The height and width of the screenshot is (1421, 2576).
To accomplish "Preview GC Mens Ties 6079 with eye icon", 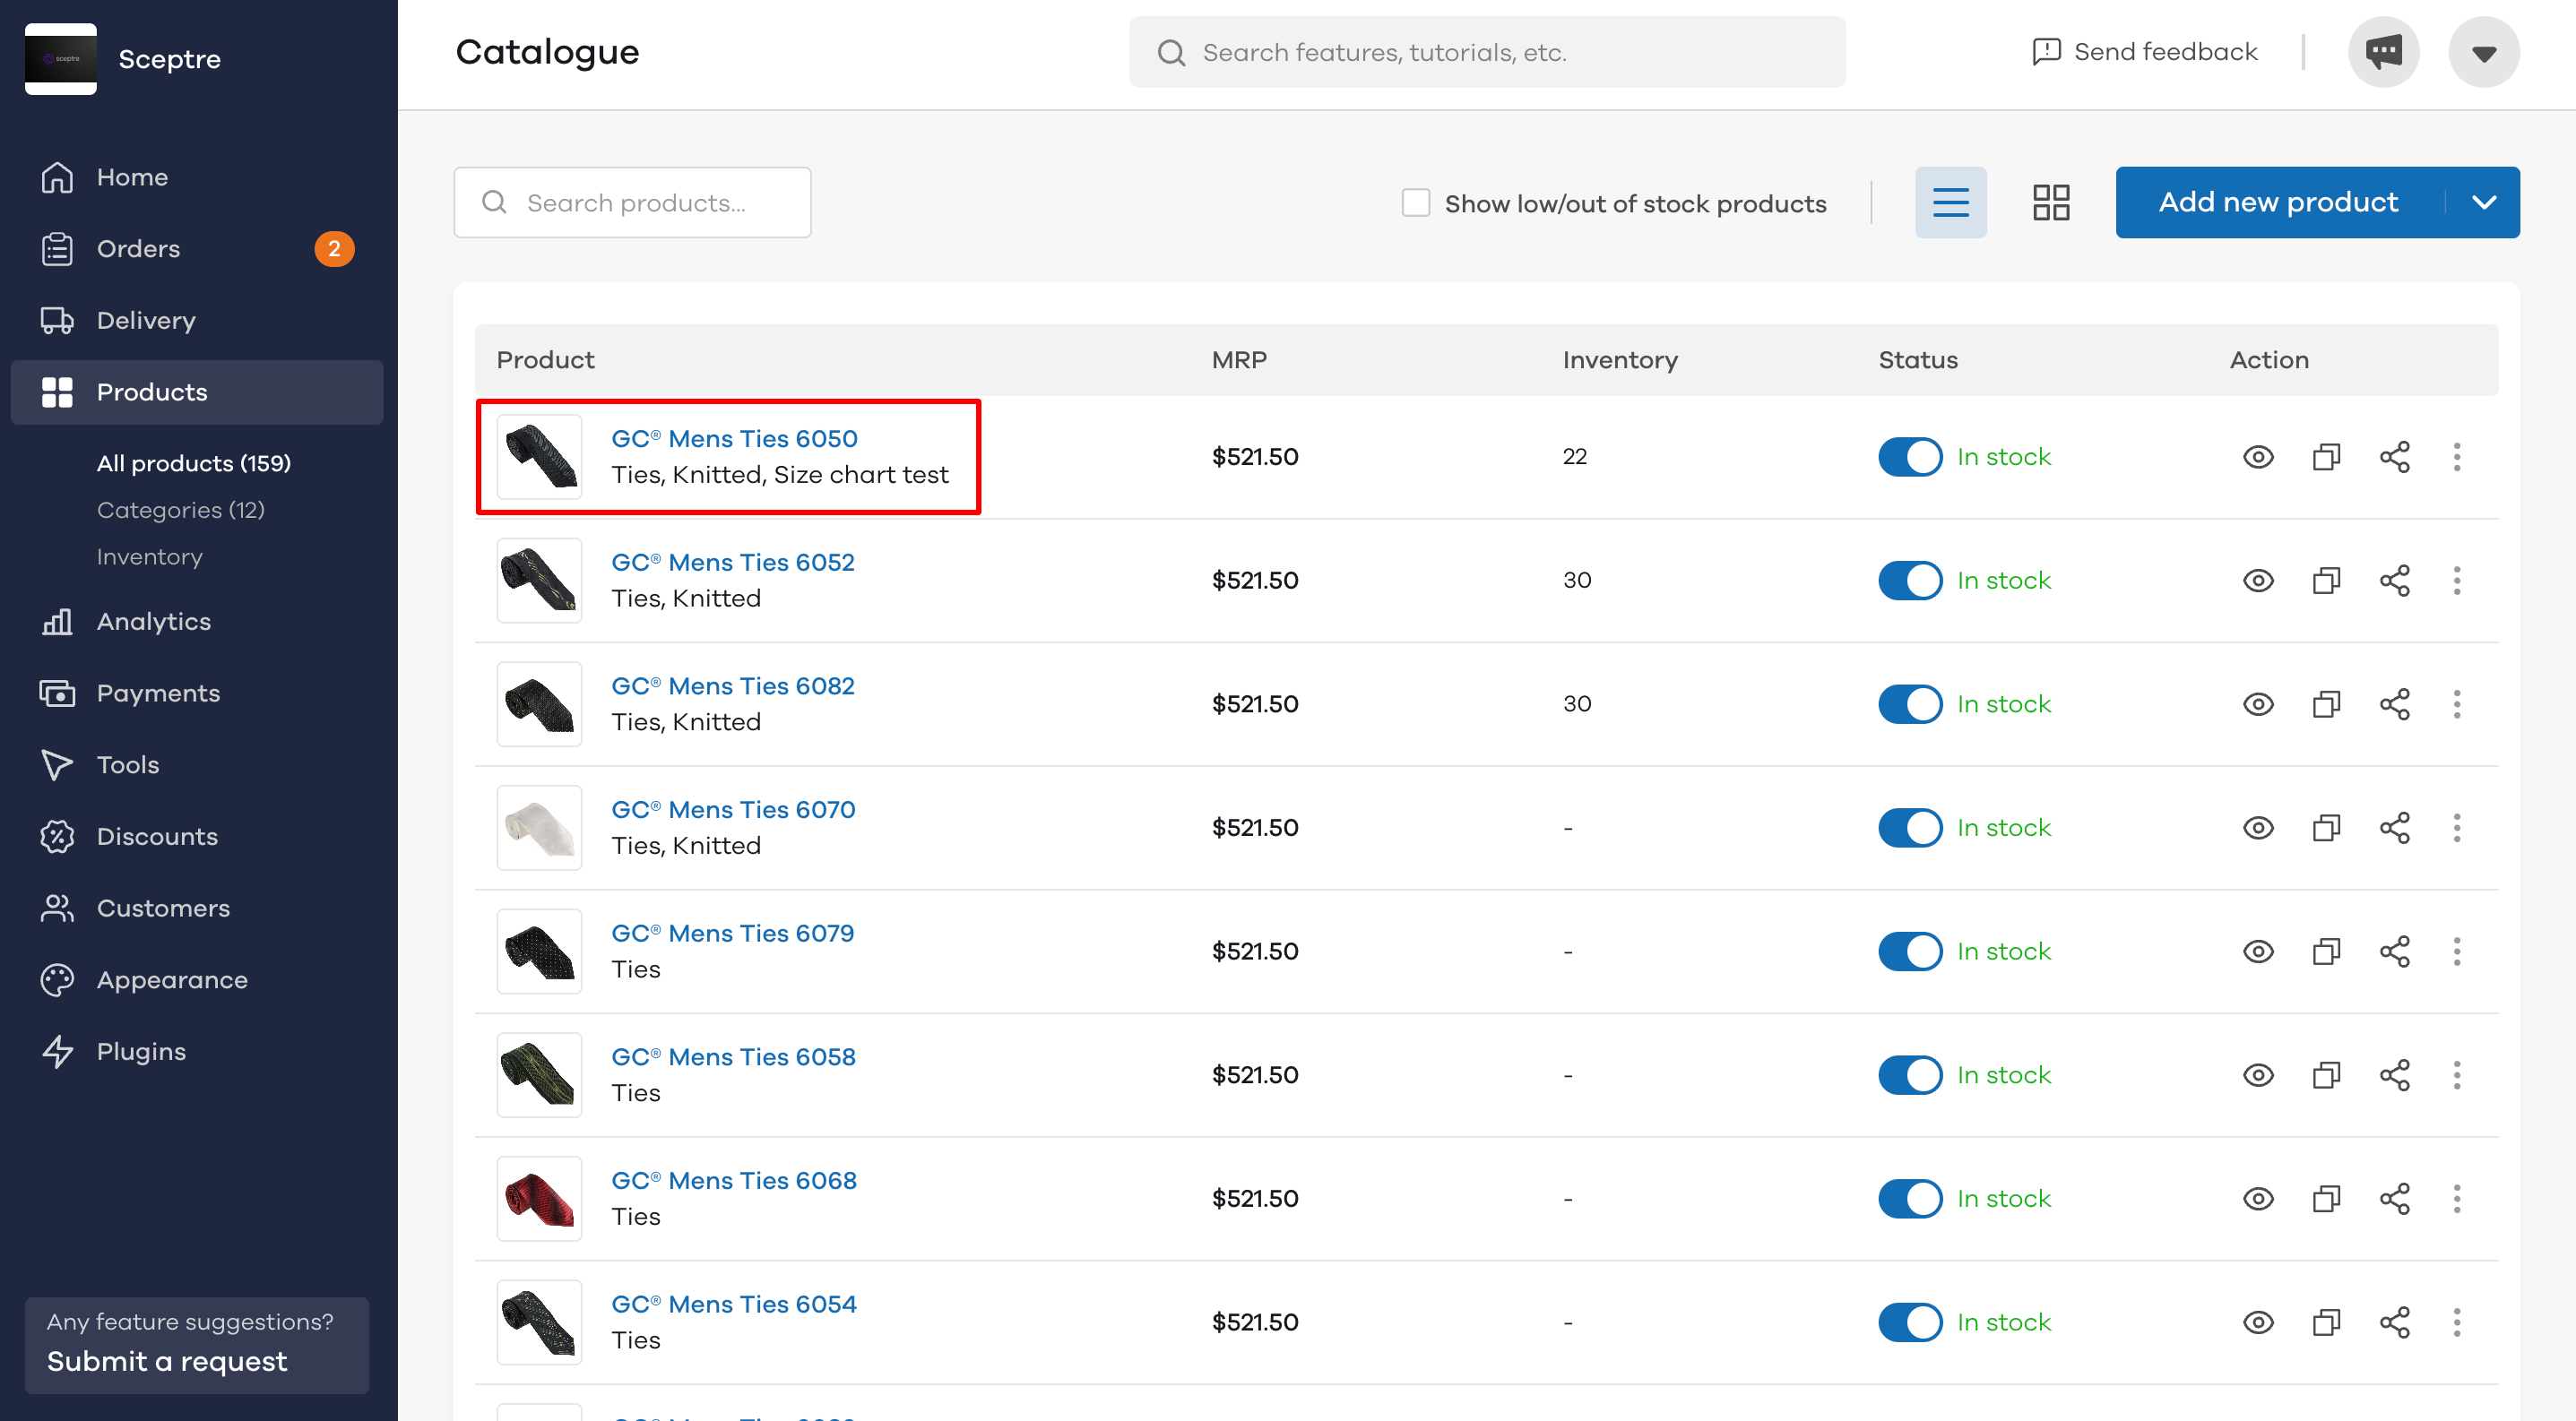I will click(x=2258, y=952).
